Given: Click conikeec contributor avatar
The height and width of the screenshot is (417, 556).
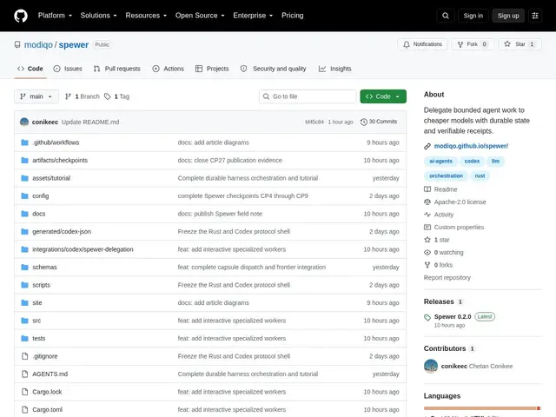Looking at the screenshot, I should point(431,367).
